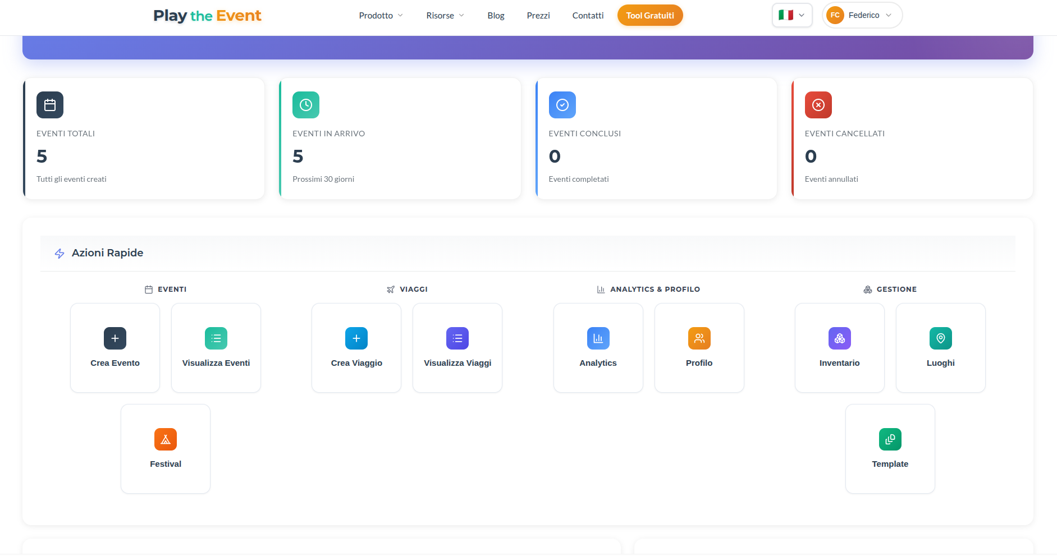Click the FC avatar badge
Image resolution: width=1057 pixels, height=556 pixels.
coord(835,15)
